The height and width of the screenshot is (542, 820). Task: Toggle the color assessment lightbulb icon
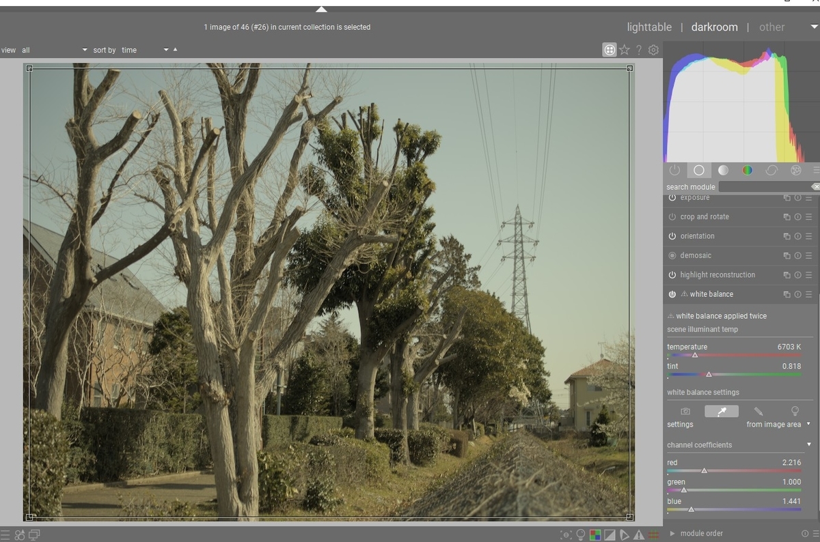coord(580,536)
